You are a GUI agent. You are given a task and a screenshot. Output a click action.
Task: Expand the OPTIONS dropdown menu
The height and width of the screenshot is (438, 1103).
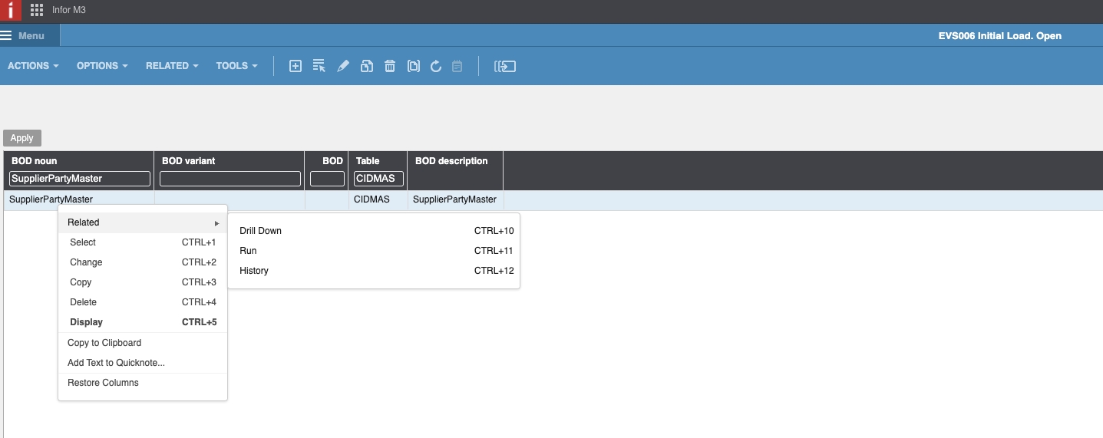tap(102, 66)
